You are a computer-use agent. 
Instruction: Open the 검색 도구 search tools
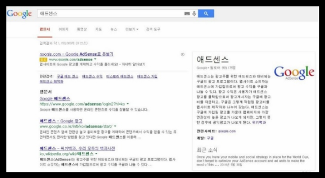153,29
